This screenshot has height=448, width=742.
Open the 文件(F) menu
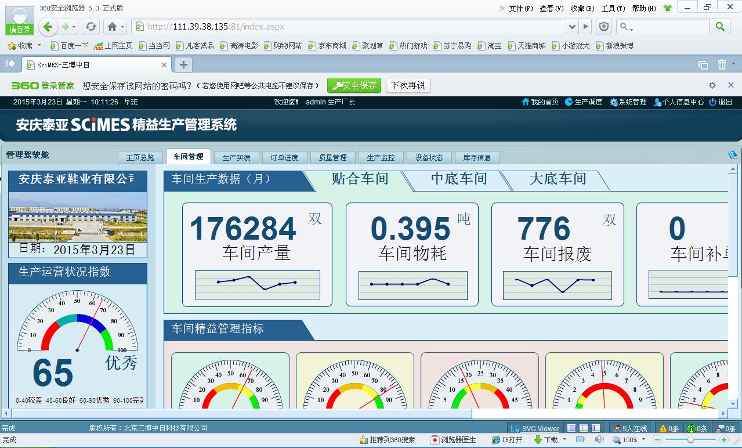520,8
